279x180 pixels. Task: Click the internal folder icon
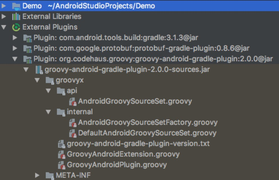coord(61,112)
